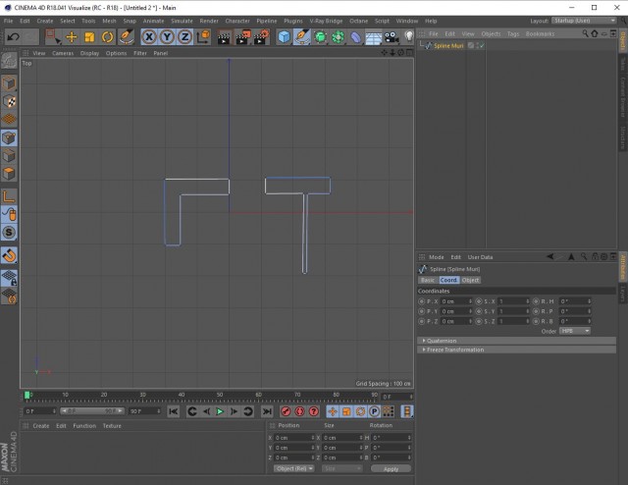Click the preview range slider bar
Image resolution: width=628 pixels, height=485 pixels.
pos(92,411)
